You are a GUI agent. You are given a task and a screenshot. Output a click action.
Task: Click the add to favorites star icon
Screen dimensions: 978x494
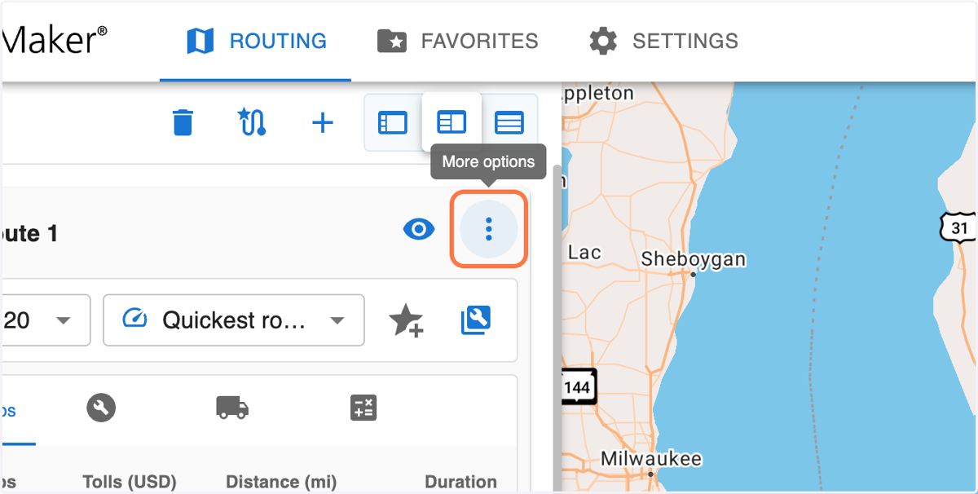click(406, 320)
